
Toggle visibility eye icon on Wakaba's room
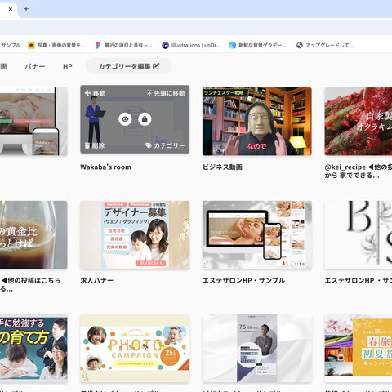click(x=125, y=119)
